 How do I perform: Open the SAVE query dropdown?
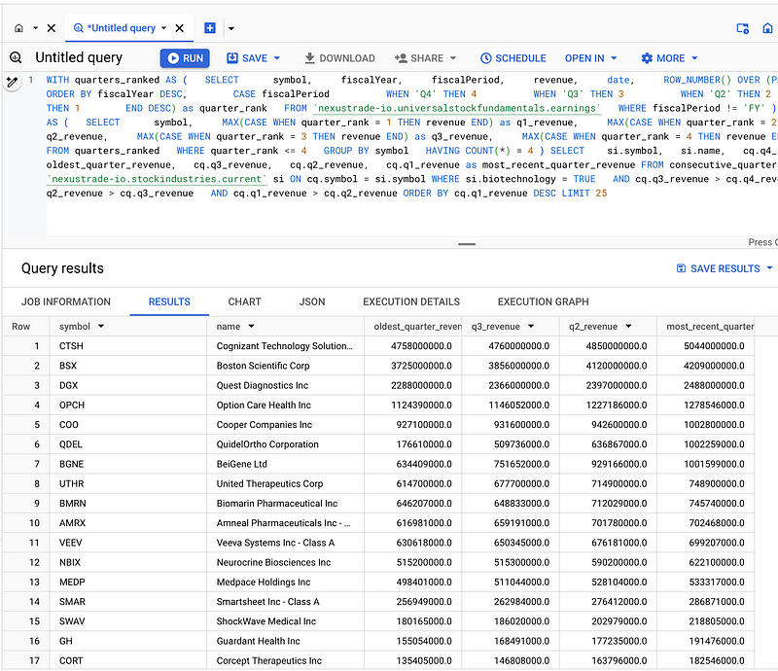point(254,58)
